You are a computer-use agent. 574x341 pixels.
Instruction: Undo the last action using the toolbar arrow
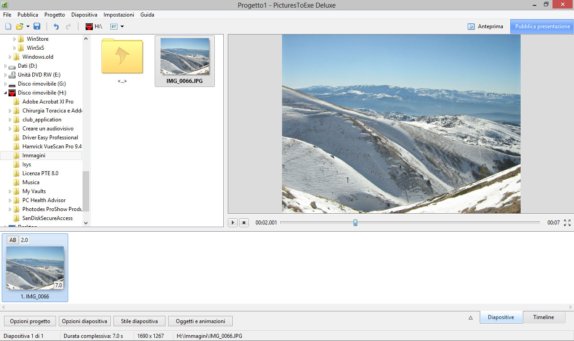tap(56, 26)
